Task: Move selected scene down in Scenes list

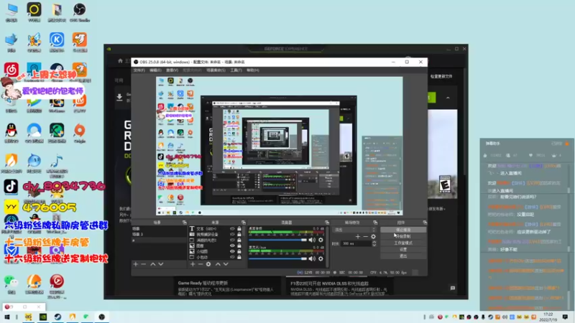Action: click(x=160, y=264)
